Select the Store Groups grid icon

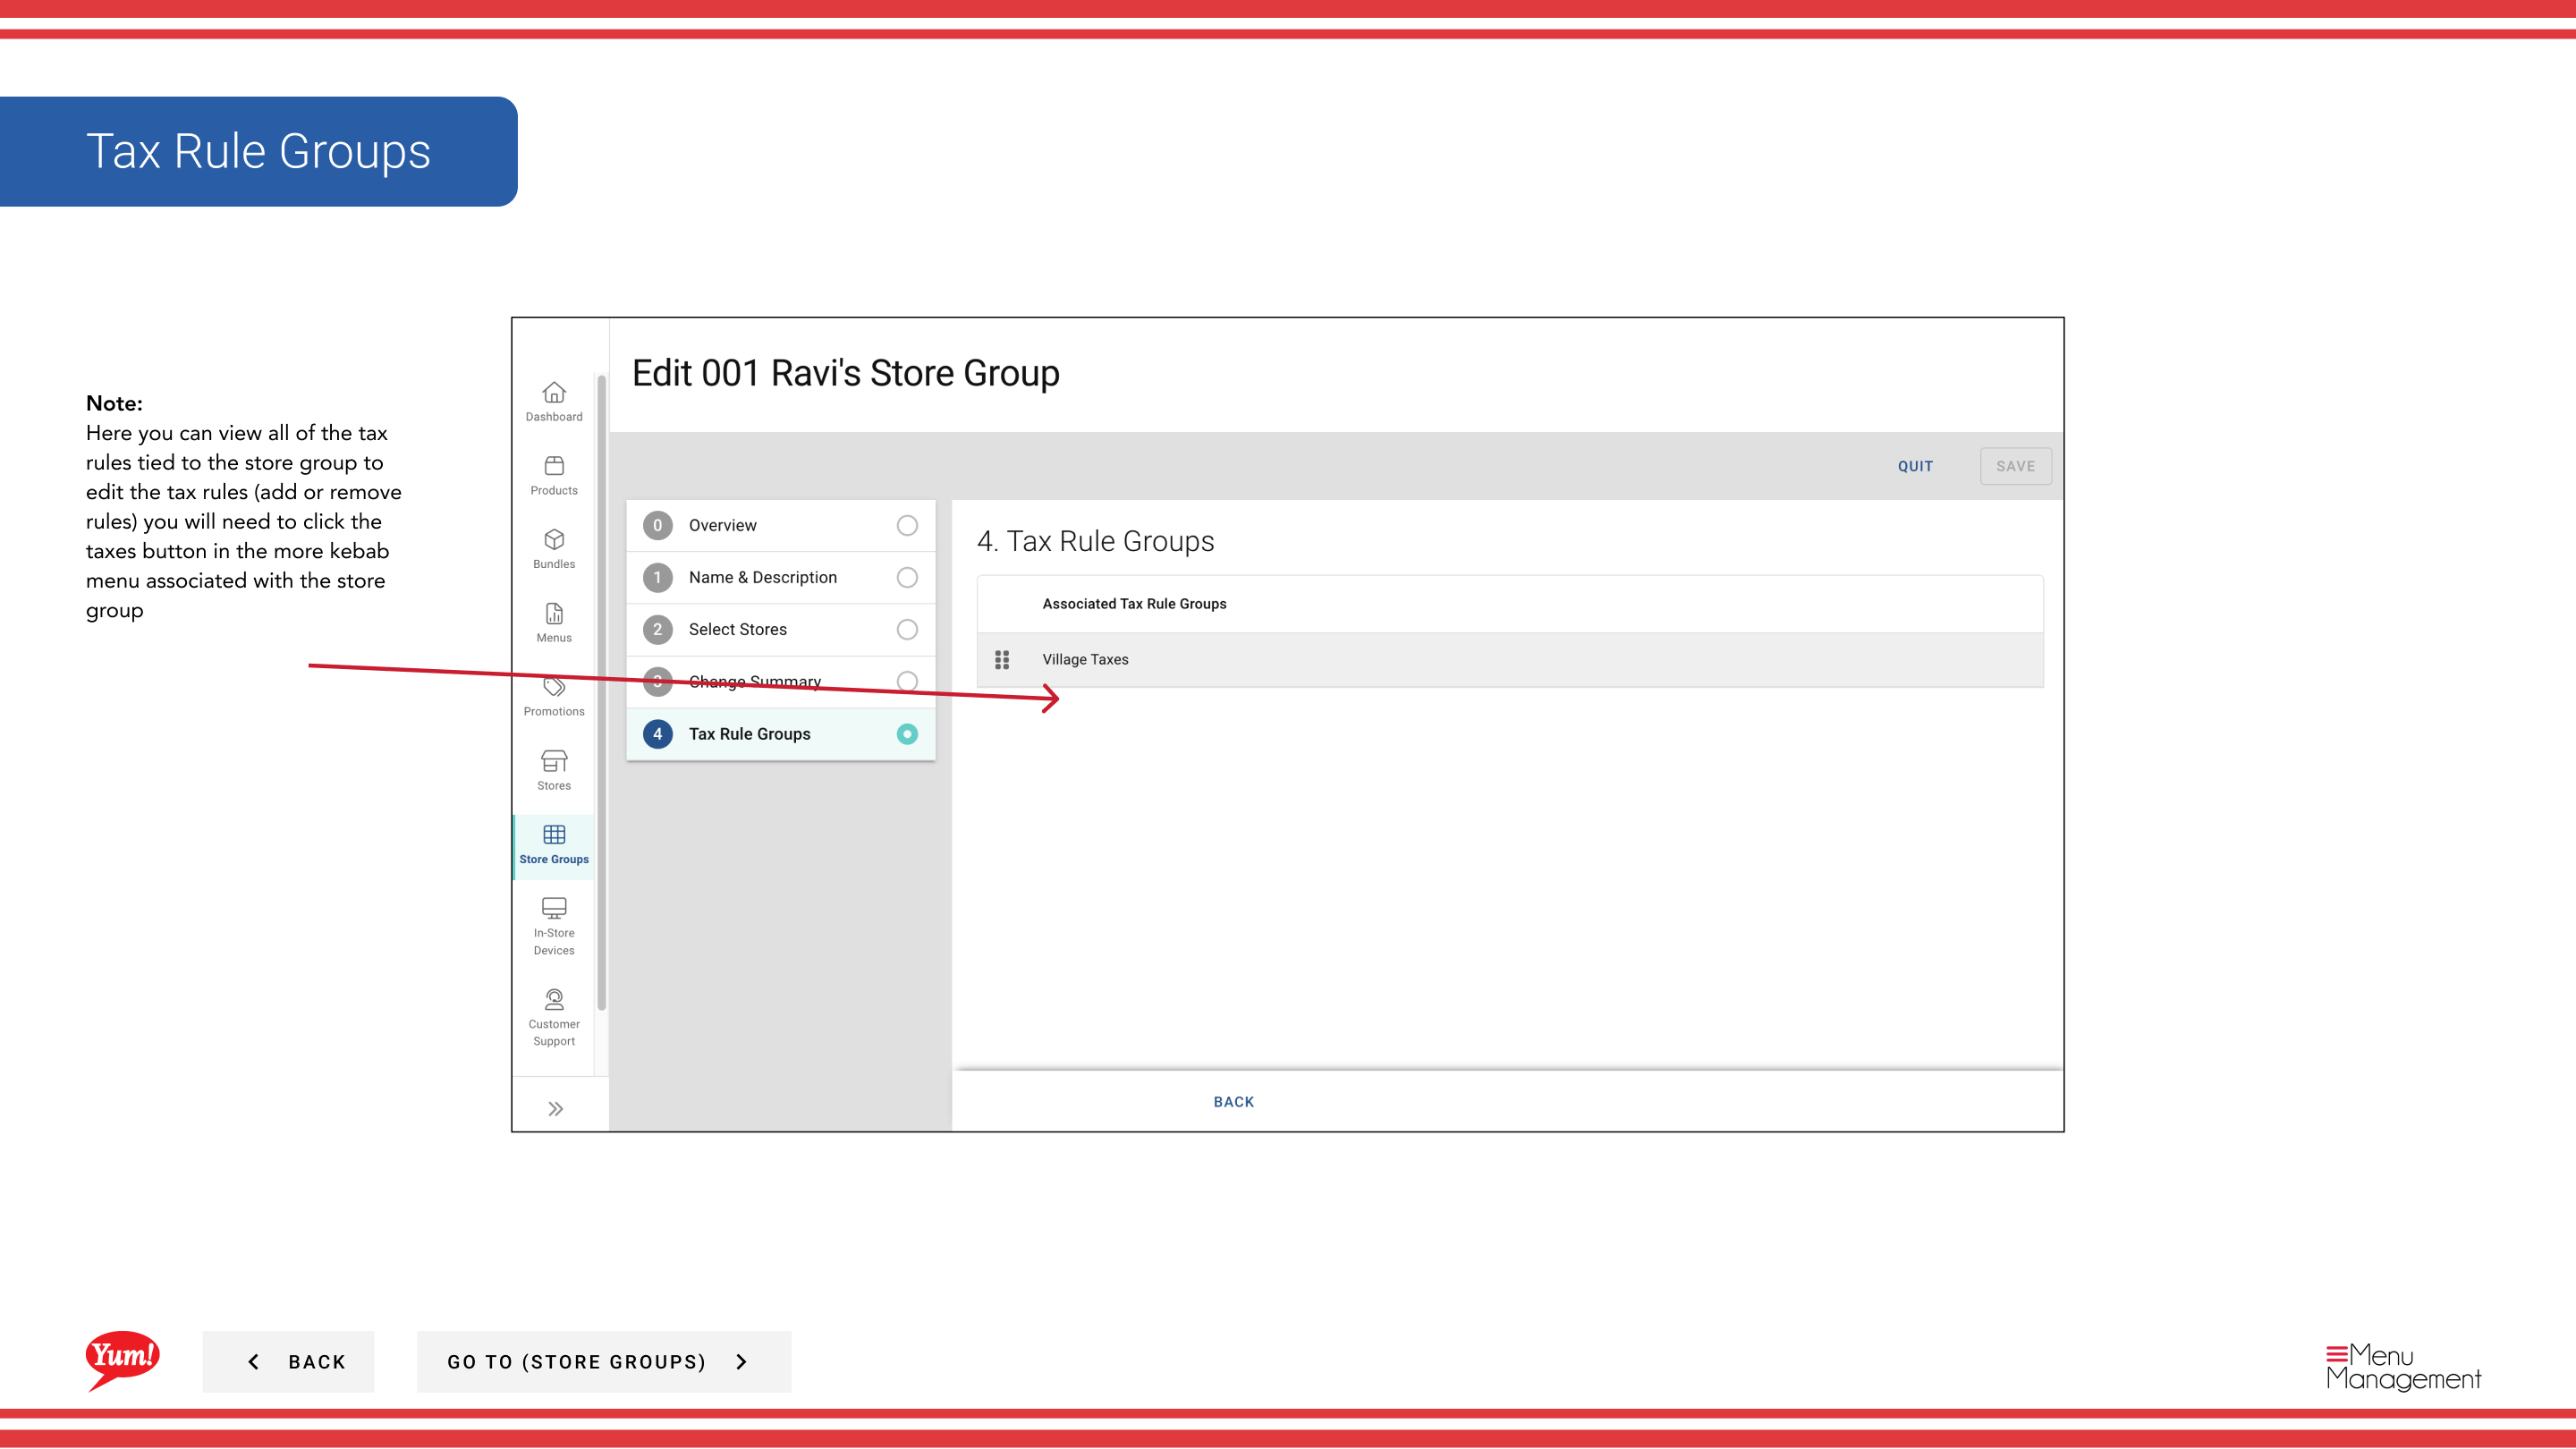(554, 835)
